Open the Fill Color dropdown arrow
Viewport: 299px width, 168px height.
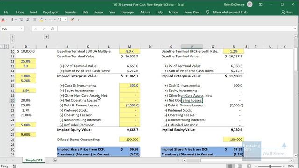pyautogui.click(x=45, y=20)
